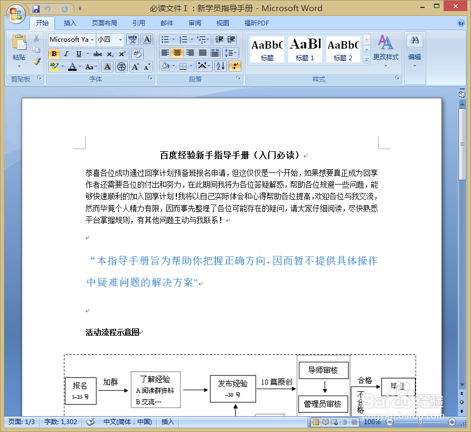This screenshot has width=471, height=432.
Task: Toggle Underline formatting
Action: [79, 54]
